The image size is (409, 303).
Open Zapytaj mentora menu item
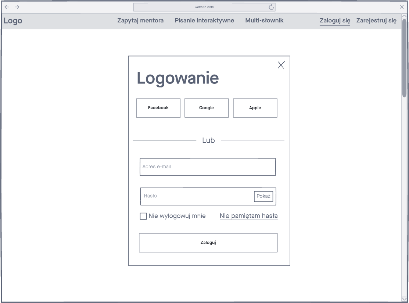pos(140,21)
